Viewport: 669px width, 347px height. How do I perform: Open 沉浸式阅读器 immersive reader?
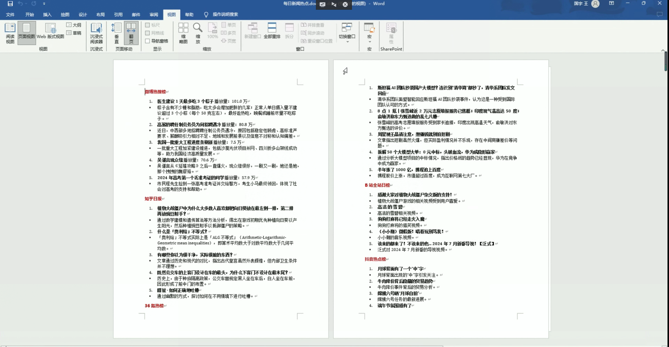click(96, 33)
